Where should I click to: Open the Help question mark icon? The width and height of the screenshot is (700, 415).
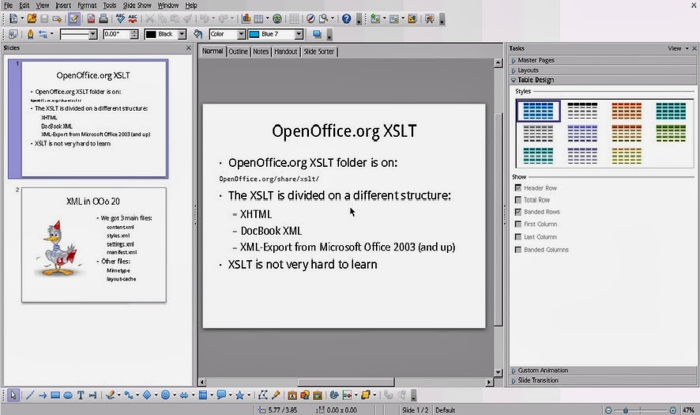(x=346, y=19)
